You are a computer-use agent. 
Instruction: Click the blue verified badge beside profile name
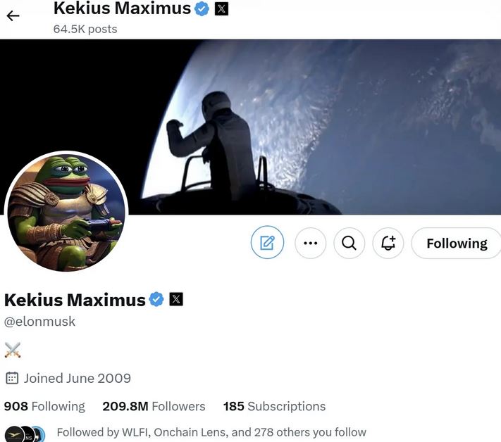[x=156, y=299]
